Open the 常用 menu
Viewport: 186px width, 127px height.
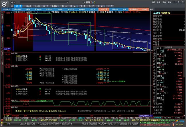pos(159,2)
